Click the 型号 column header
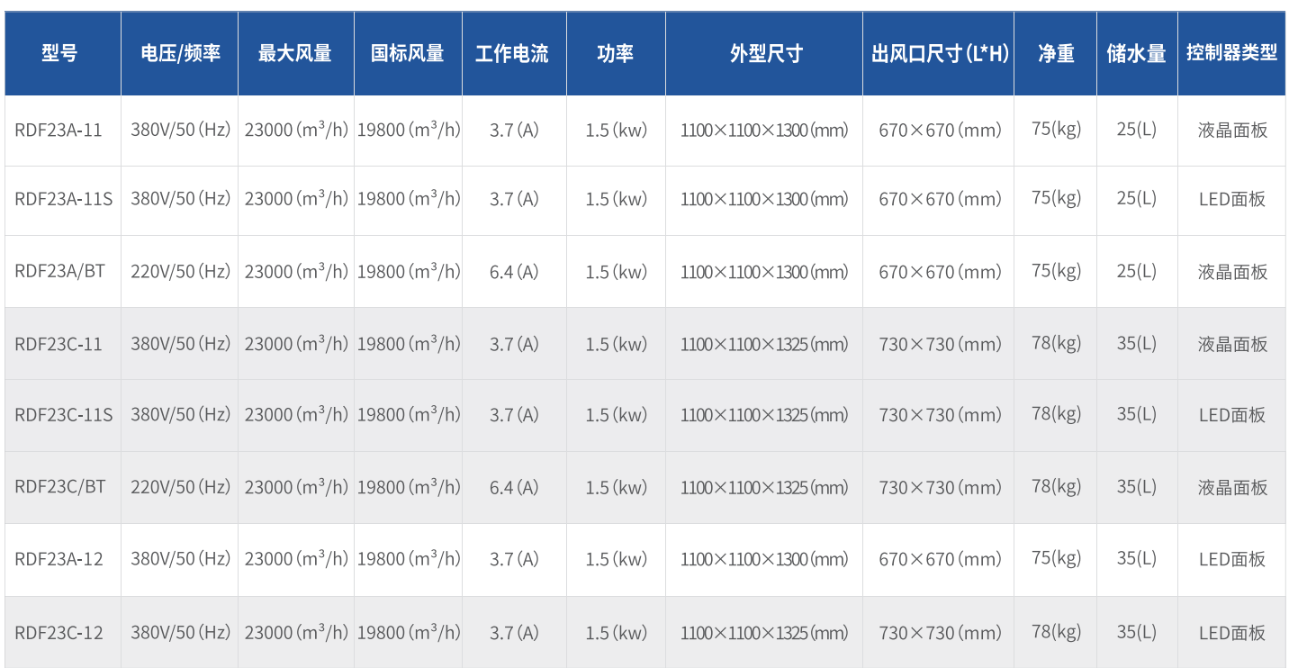 [x=59, y=53]
